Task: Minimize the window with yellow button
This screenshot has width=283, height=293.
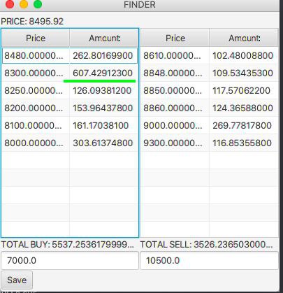Action: point(24,4)
